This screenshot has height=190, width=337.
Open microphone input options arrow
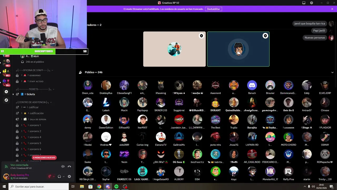point(54,177)
